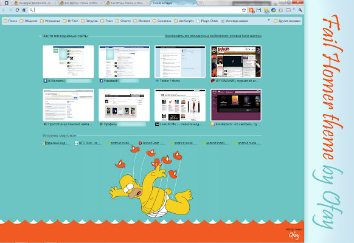Screen dimensions: 354x243
Task: Close the Fail Homer Theme tab
Action: point(101,3)
